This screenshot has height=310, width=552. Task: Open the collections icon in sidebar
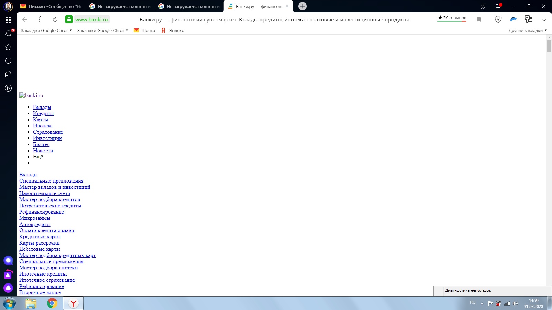(8, 74)
